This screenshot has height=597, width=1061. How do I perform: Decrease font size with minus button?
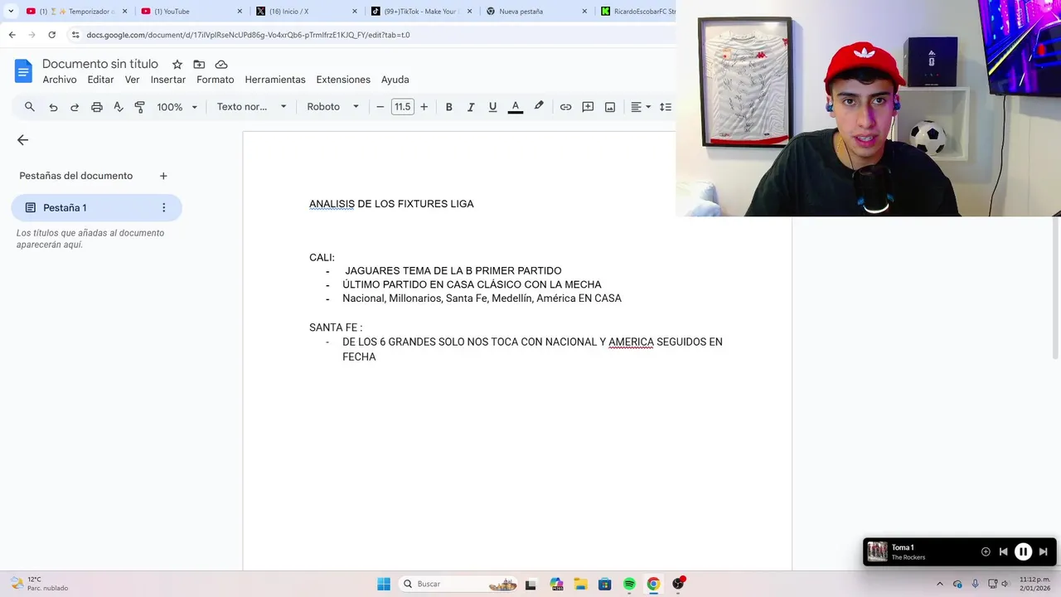point(380,107)
